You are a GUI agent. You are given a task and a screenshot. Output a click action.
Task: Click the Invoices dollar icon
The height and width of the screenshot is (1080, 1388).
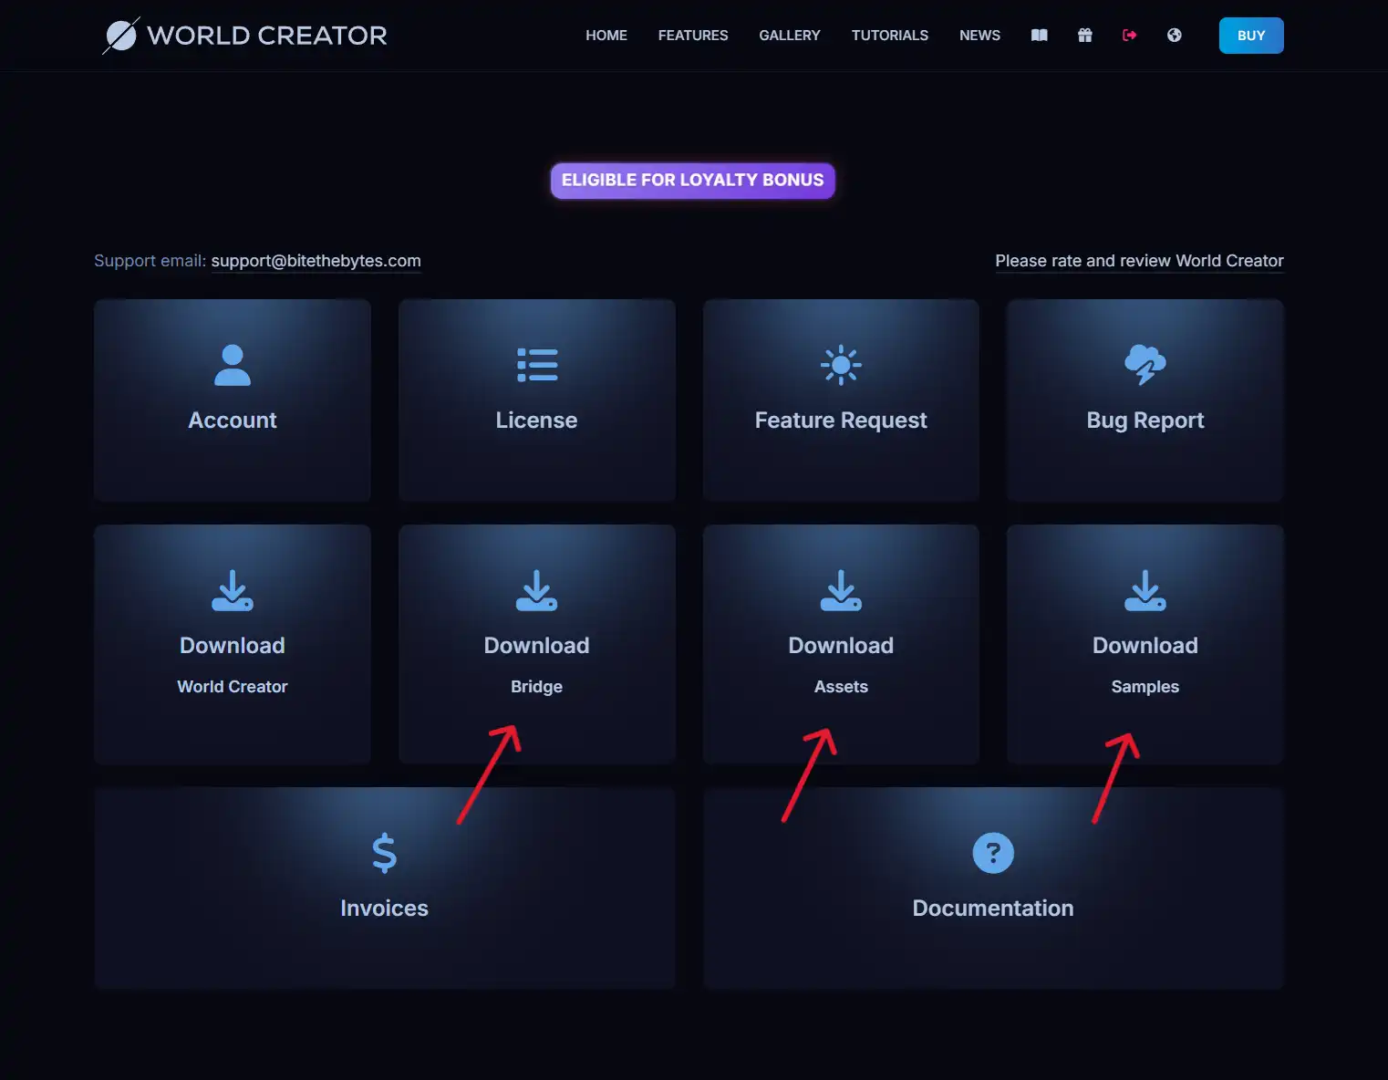click(x=384, y=853)
